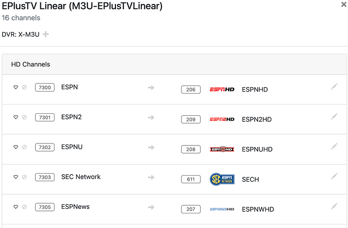Viewport: 348px width, 228px height.
Task: Click guide number 611 badge
Action: (x=191, y=179)
